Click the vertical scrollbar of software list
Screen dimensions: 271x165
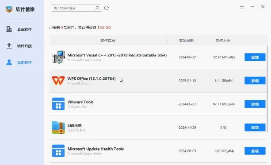(x=267, y=89)
